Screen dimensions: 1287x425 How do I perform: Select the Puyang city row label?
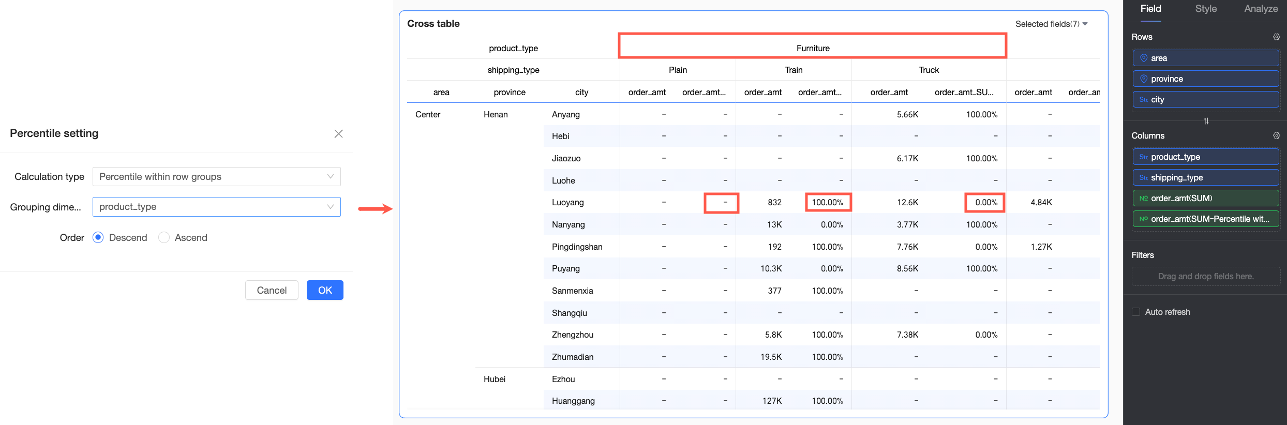click(566, 269)
